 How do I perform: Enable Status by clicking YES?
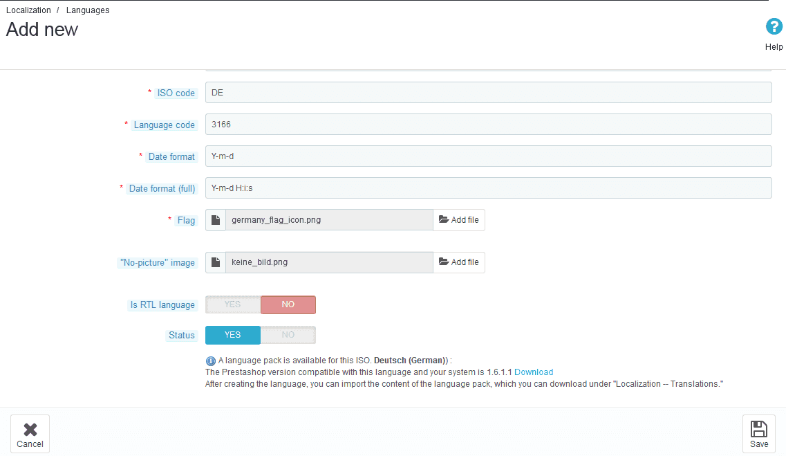point(233,335)
